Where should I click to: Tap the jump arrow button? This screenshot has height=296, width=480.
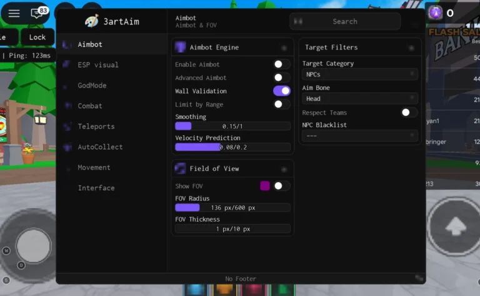coord(455,227)
